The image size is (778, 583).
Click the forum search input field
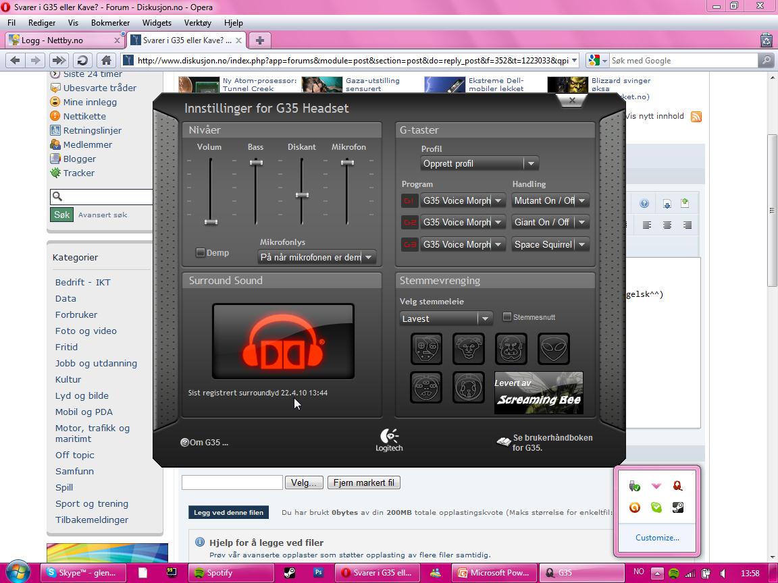click(x=101, y=197)
